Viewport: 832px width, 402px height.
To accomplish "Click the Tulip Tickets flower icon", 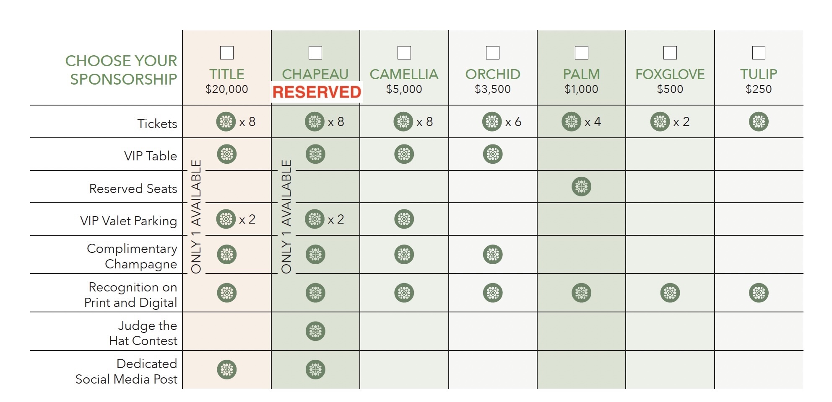I will 759,122.
